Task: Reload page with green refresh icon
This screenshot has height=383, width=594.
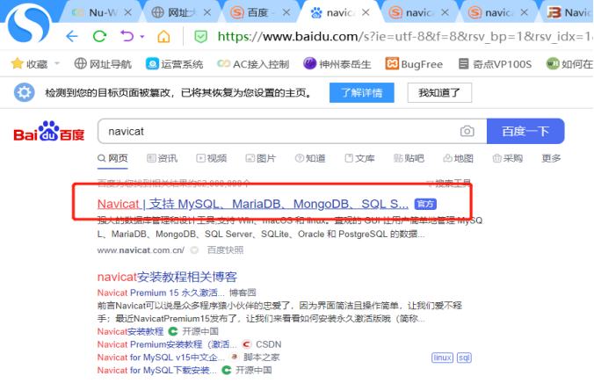Action: [x=99, y=36]
